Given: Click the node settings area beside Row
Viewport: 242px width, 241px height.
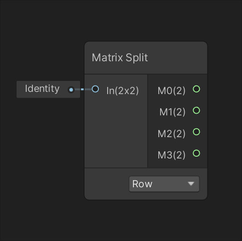Looking at the screenshot, I should click(x=107, y=184).
